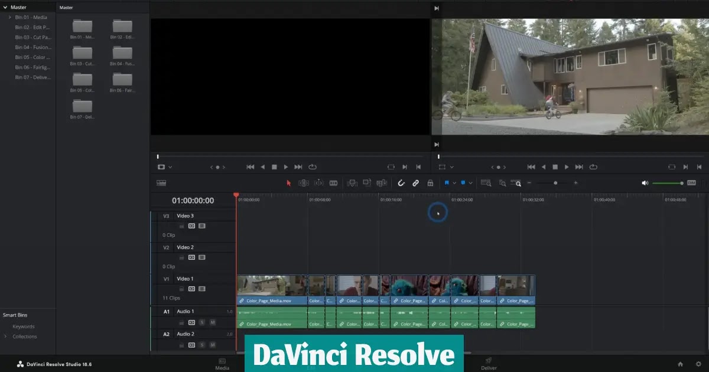Open project settings gear icon
The height and width of the screenshot is (372, 709).
(698, 364)
